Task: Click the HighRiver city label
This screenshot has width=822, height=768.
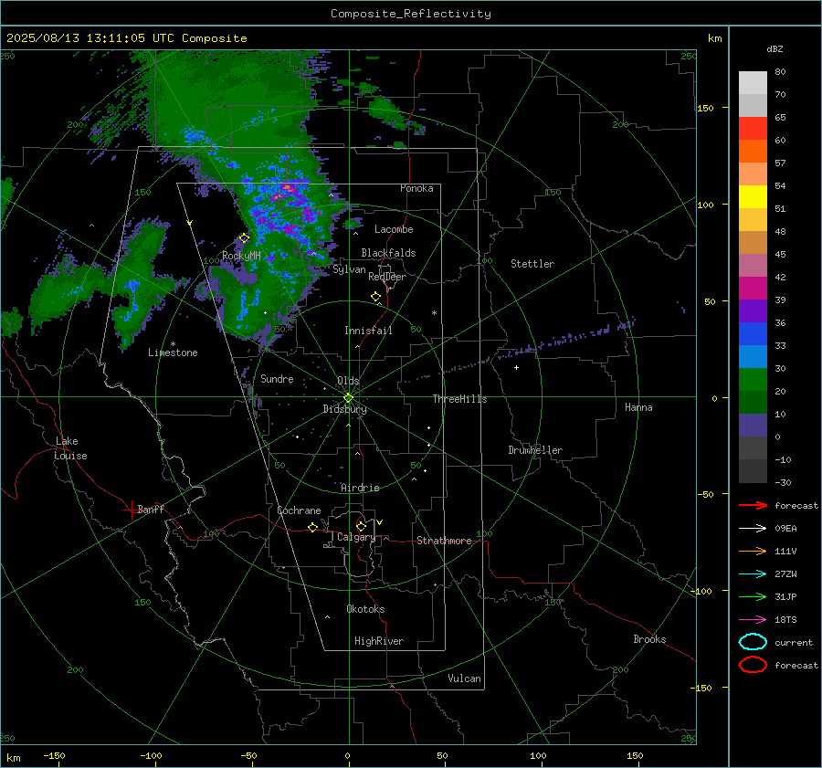Action: click(379, 641)
